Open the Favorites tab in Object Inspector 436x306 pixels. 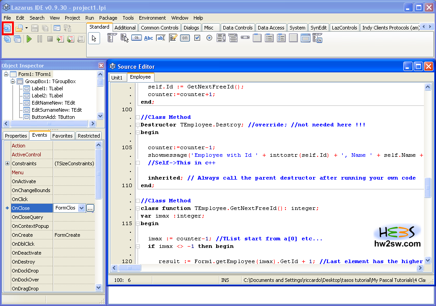tap(62, 135)
